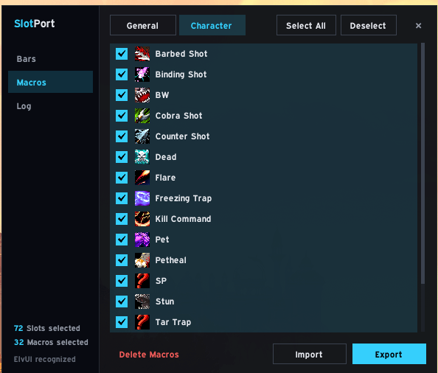Click the Deselect button
The width and height of the screenshot is (438, 373).
click(x=369, y=25)
